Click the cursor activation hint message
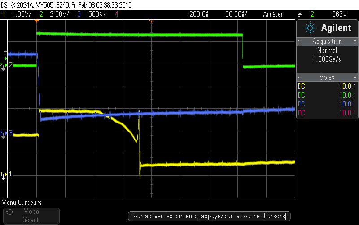The height and width of the screenshot is (225, 359). pos(209,216)
